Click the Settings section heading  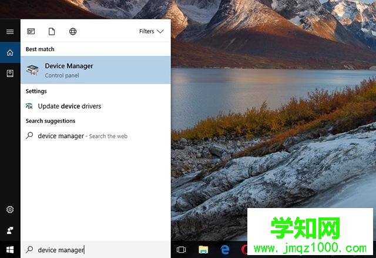(x=36, y=91)
